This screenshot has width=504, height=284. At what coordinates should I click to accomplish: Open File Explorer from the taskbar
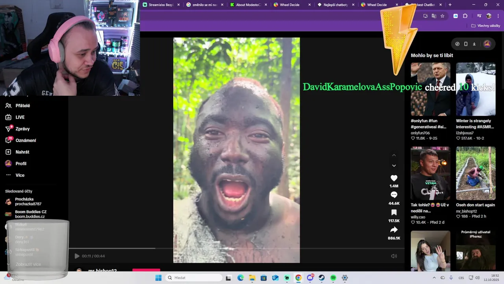click(252, 278)
